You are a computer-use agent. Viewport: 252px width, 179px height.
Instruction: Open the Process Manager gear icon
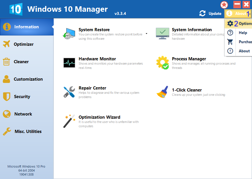click(162, 63)
